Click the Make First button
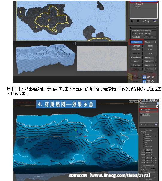Screen dimensions: 162x181 pyautogui.click(x=136, y=50)
